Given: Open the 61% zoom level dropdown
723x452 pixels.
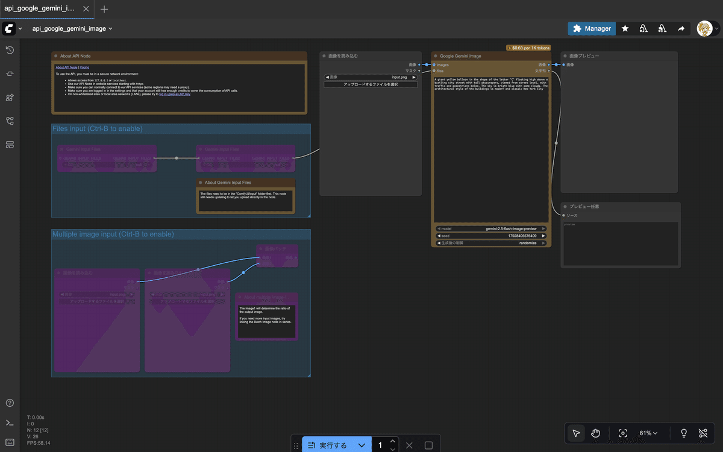Looking at the screenshot, I should point(648,433).
